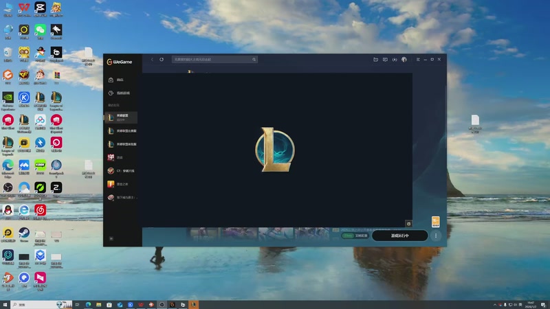Click the small icon at splash panel corner
The height and width of the screenshot is (309, 550).
pyautogui.click(x=408, y=224)
